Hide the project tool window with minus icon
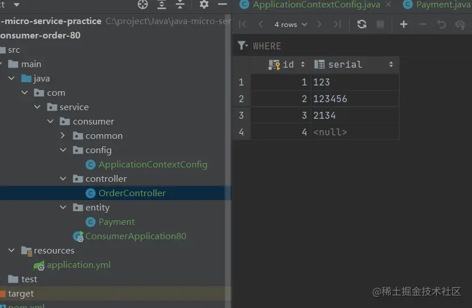This screenshot has height=308, width=472. point(223,4)
